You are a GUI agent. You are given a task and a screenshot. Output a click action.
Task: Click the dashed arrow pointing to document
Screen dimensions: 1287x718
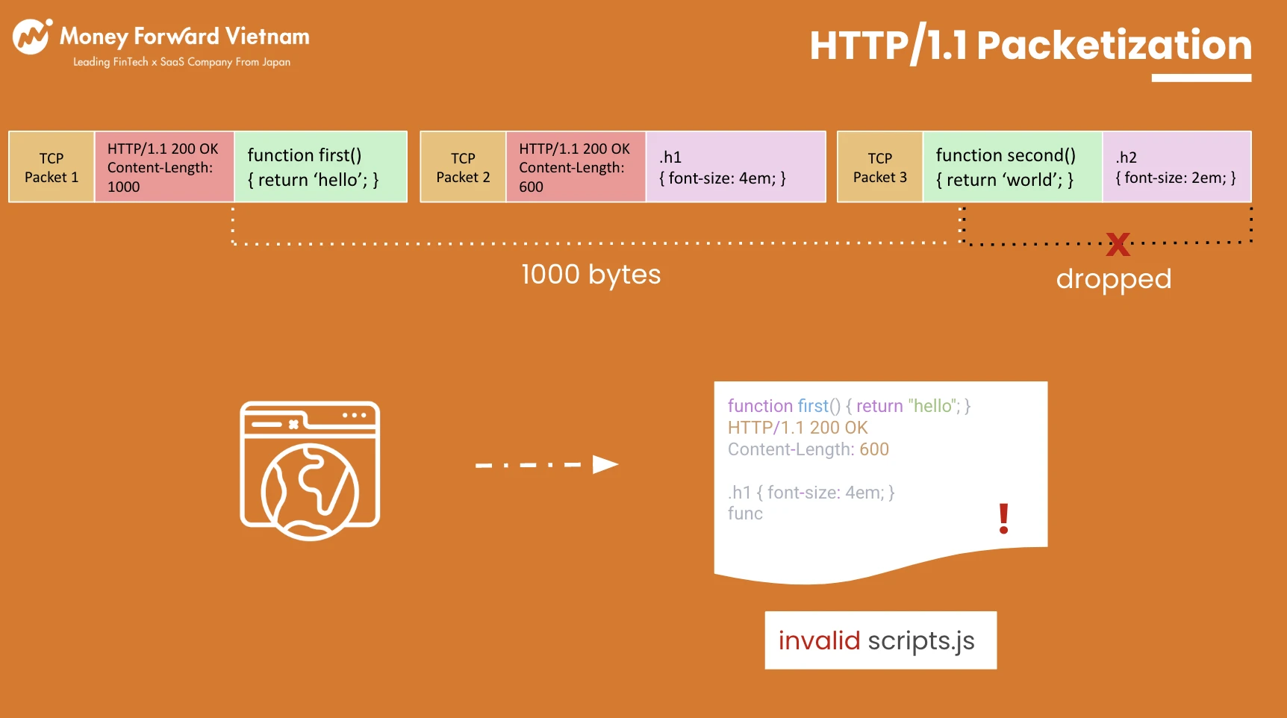tap(547, 464)
